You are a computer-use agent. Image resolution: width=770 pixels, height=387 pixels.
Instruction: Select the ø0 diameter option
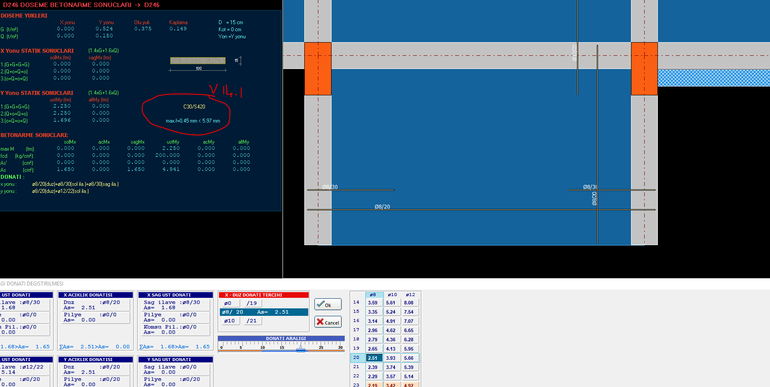[x=229, y=303]
